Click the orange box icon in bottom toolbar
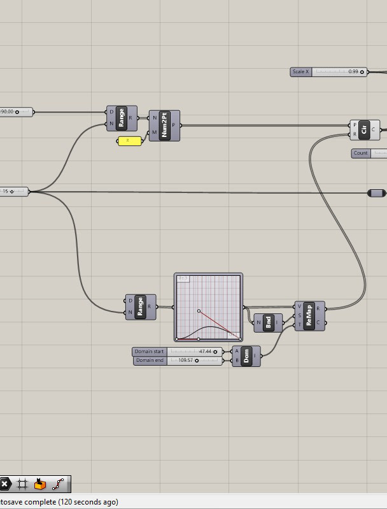 point(40,484)
